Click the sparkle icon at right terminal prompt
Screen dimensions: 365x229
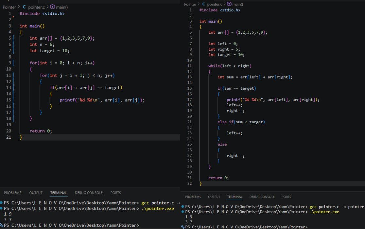pos(183,227)
